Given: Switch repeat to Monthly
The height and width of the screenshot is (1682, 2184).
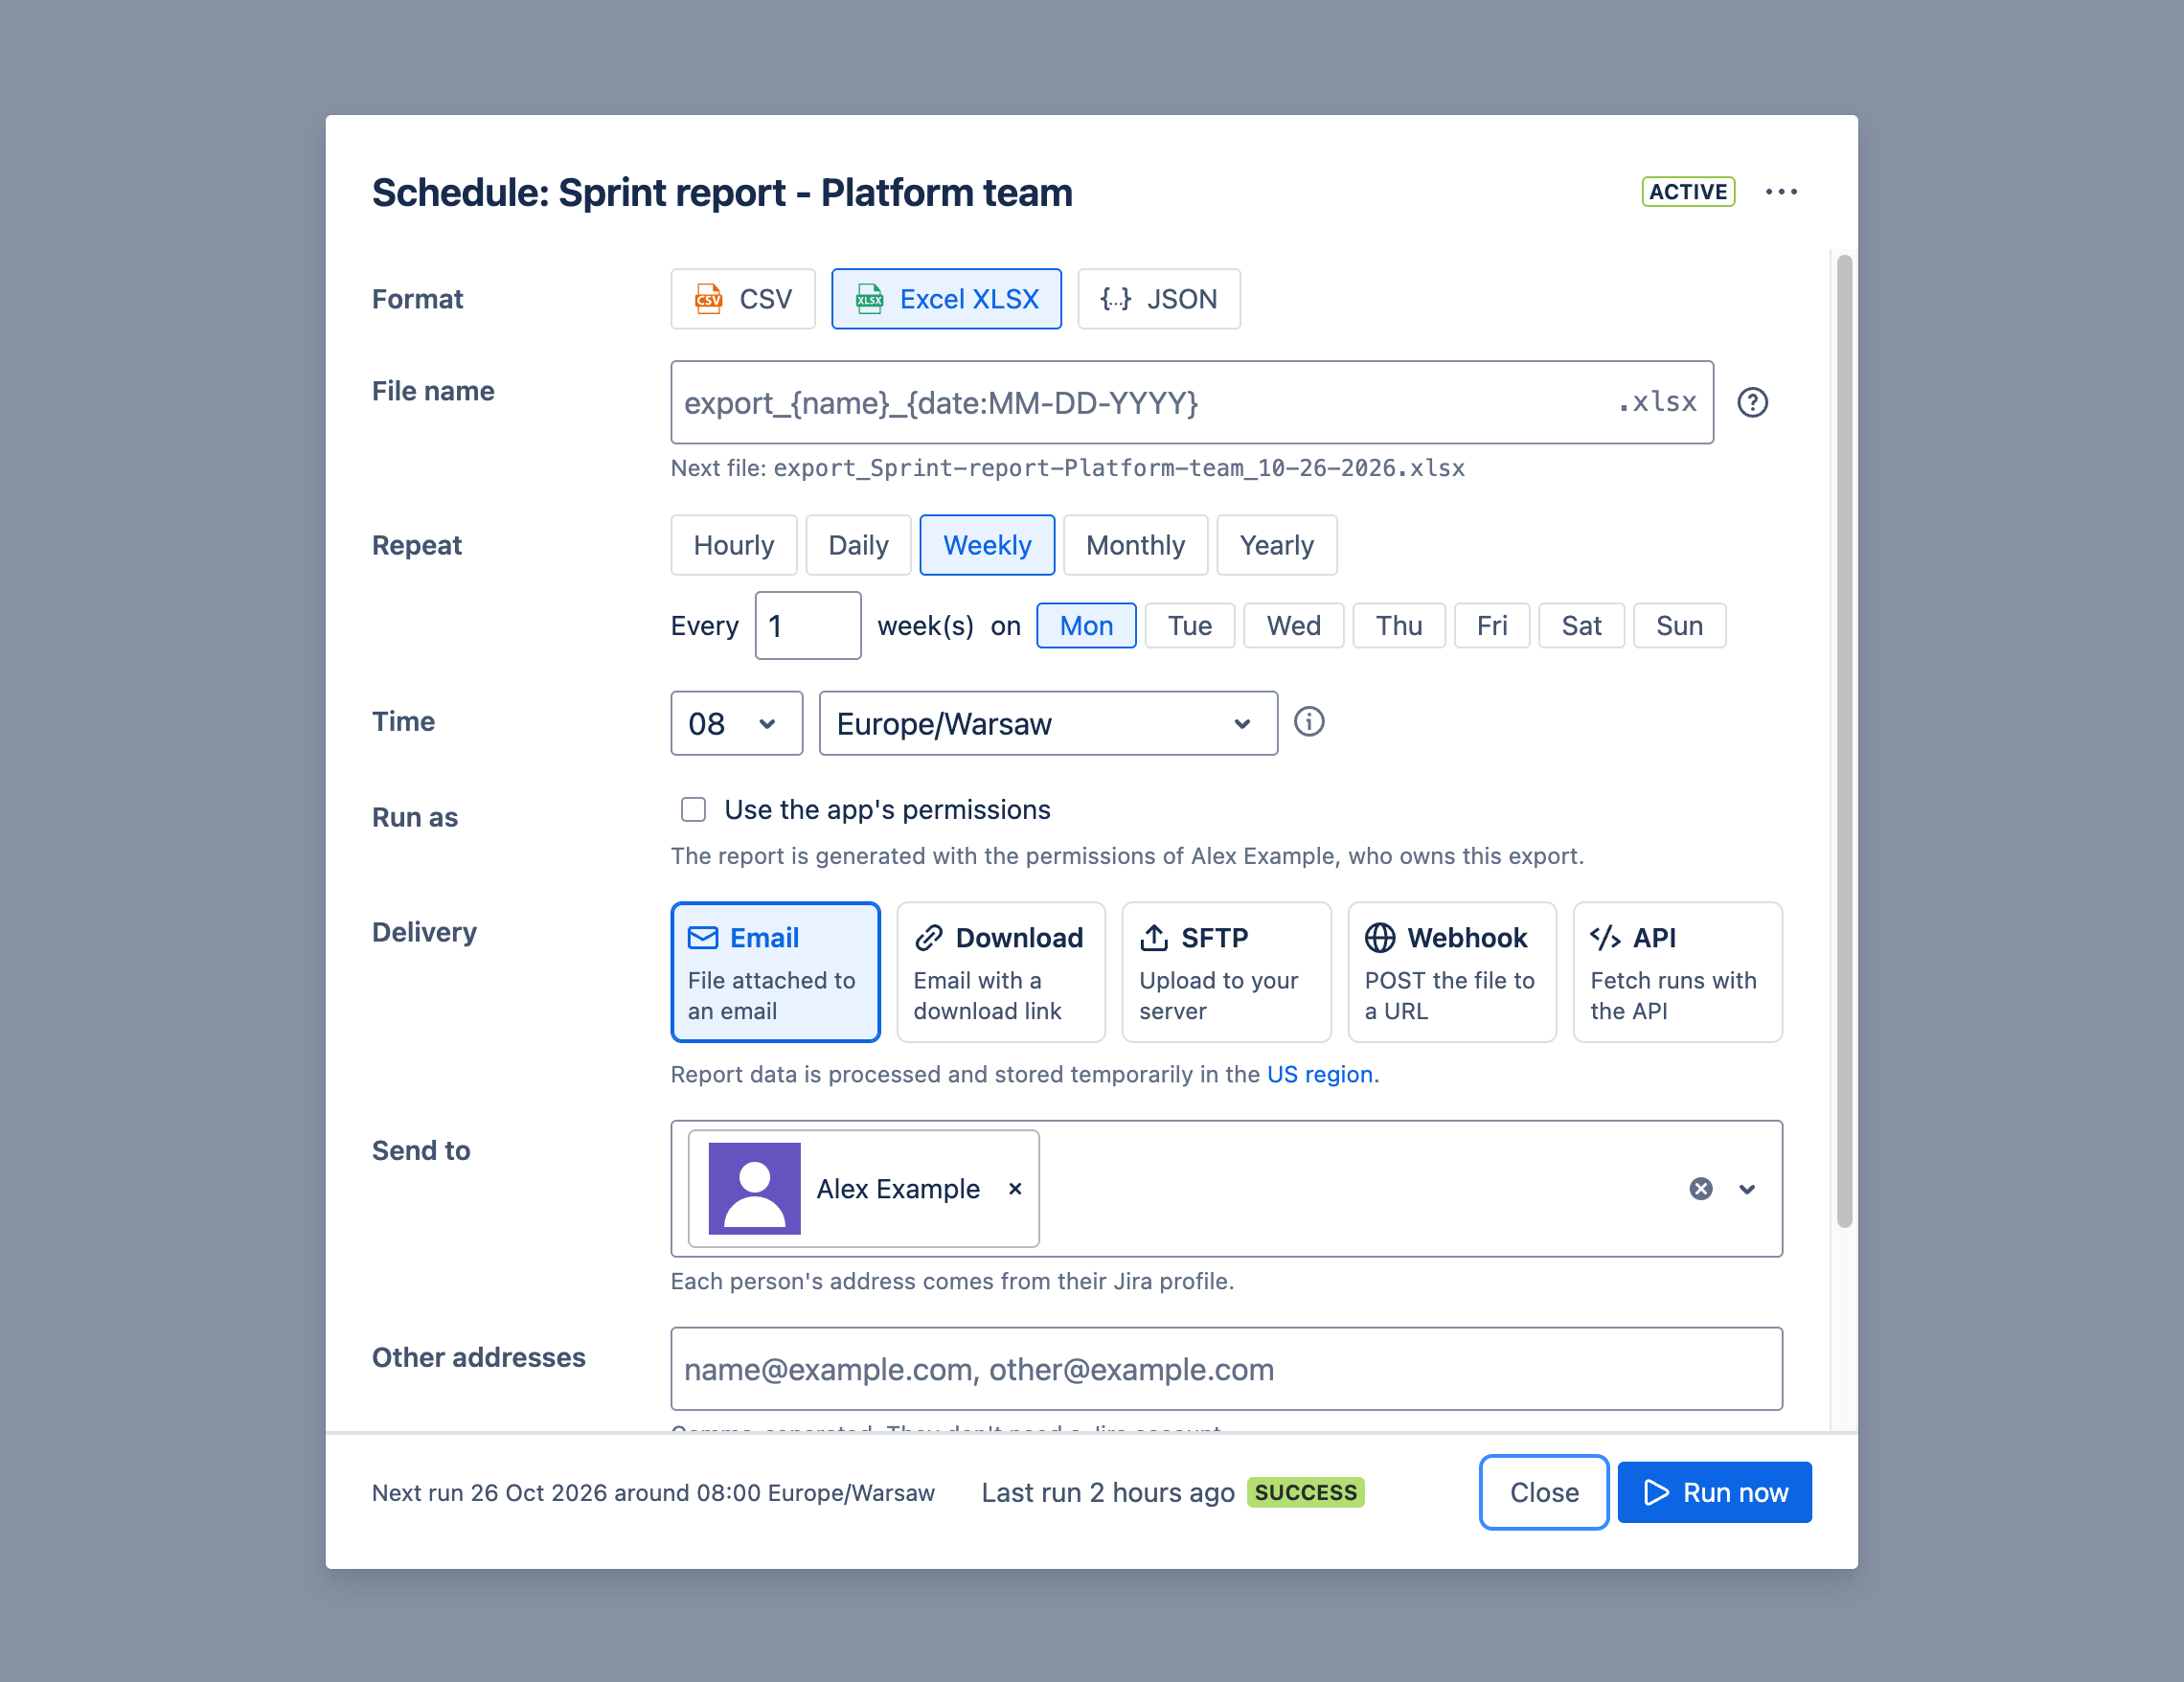Looking at the screenshot, I should (x=1135, y=545).
